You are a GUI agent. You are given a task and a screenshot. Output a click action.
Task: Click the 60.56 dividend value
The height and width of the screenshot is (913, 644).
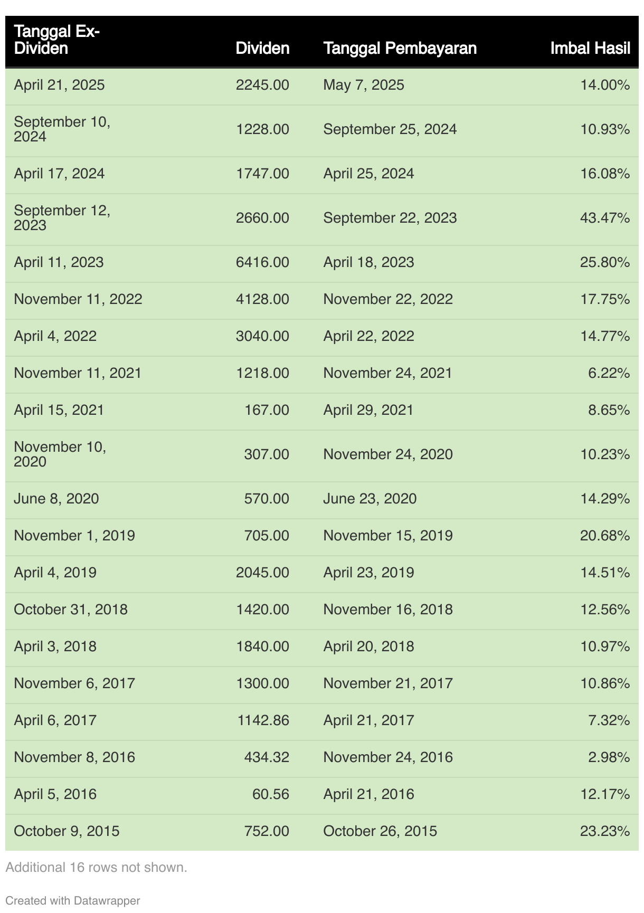[x=271, y=794]
